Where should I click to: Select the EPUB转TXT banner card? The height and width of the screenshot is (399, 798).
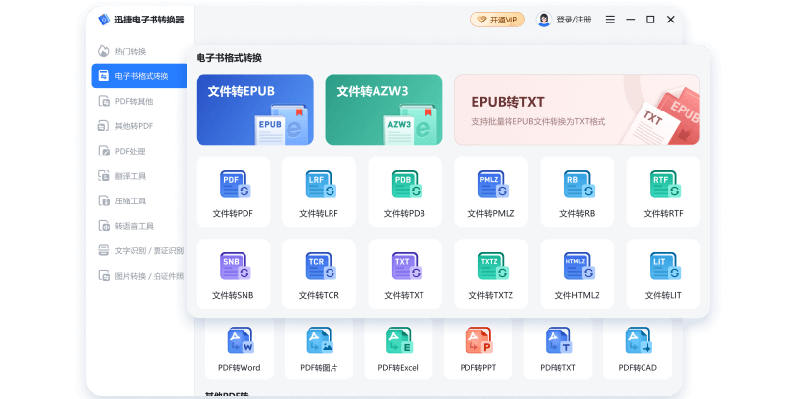pyautogui.click(x=576, y=110)
